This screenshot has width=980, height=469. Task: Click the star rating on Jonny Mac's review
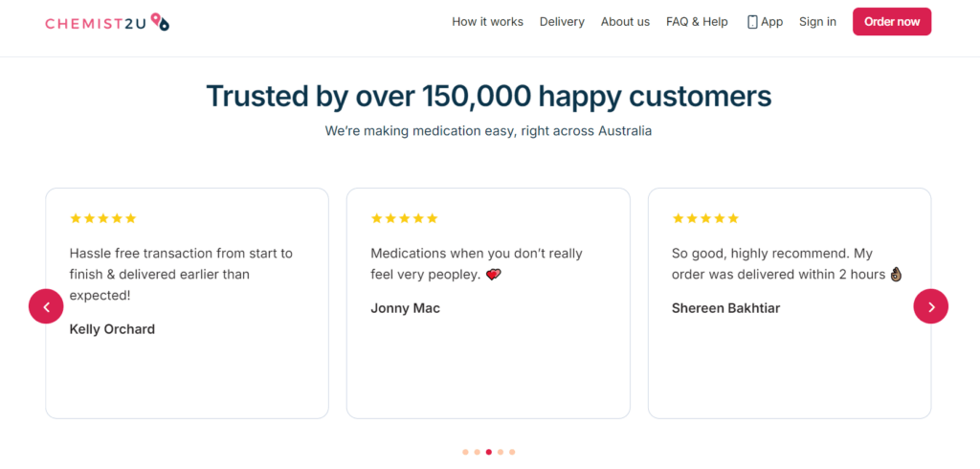coord(405,218)
